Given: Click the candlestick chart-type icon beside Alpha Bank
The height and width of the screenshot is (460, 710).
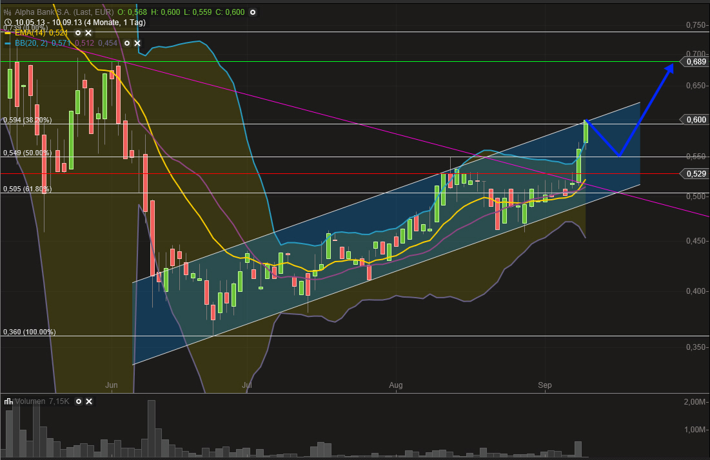Looking at the screenshot, I should [8, 12].
